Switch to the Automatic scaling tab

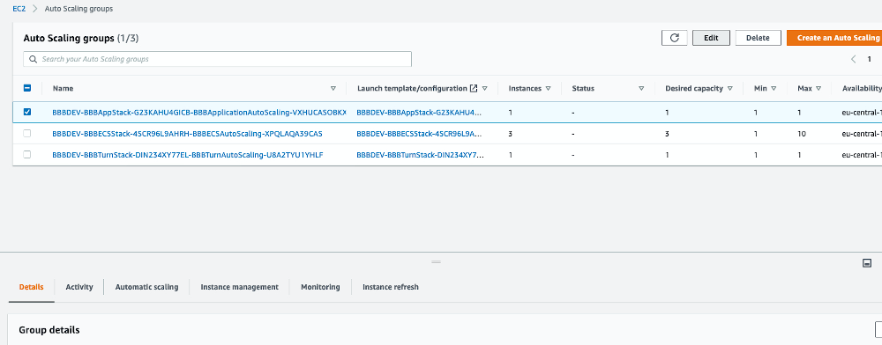[146, 287]
